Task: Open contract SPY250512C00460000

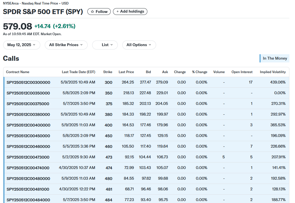Action: coord(28,146)
